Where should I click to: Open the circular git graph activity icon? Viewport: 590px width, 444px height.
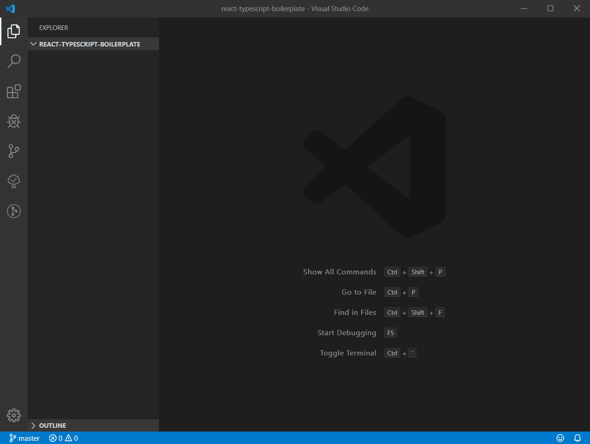14,211
